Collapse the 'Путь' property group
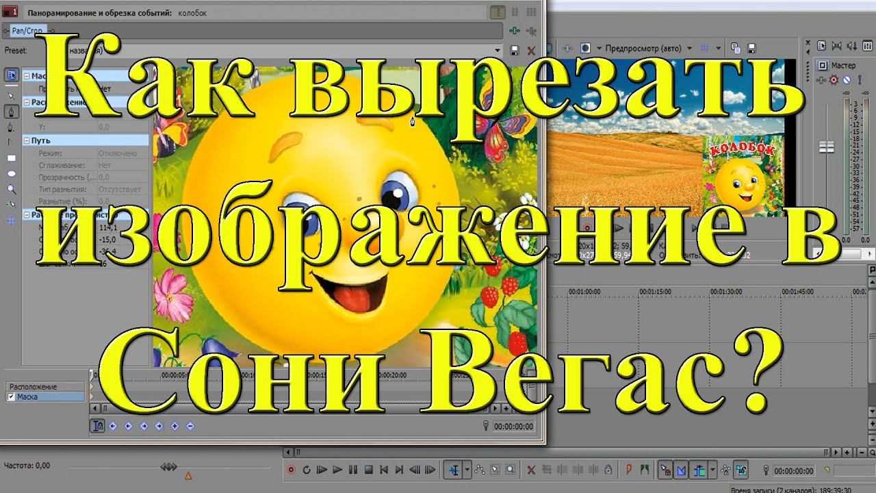This screenshot has height=493, width=876. pyautogui.click(x=26, y=140)
